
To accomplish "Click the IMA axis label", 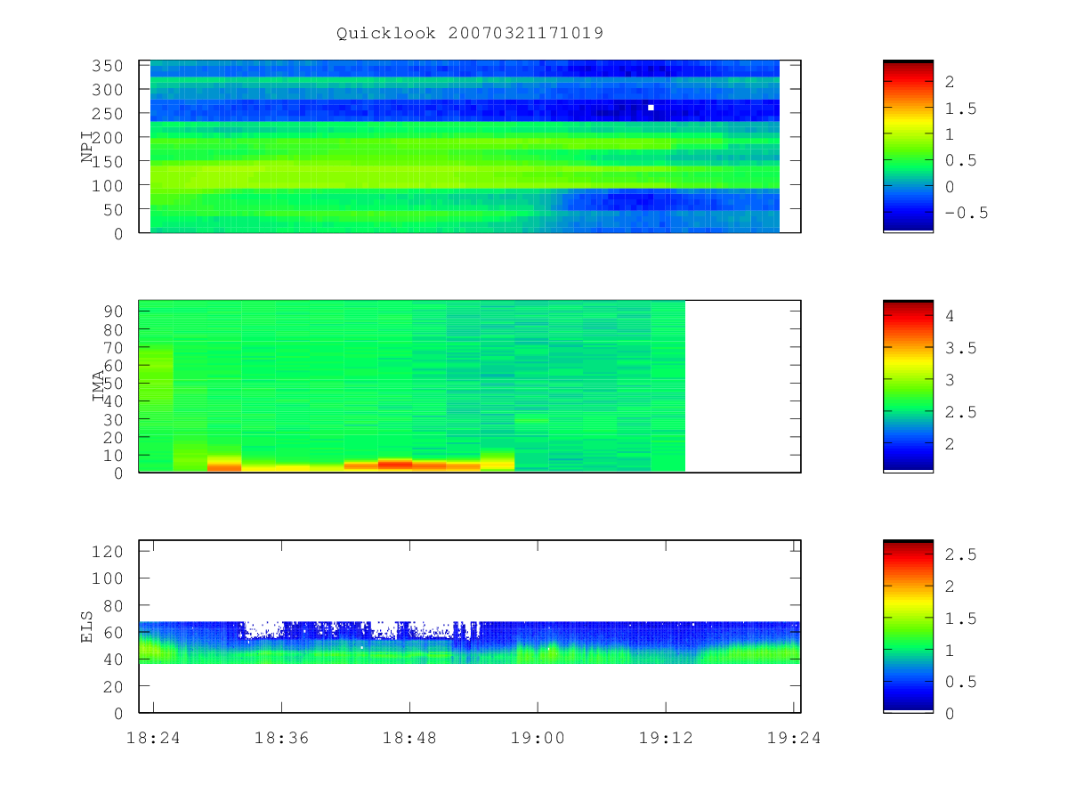I will 98,386.
